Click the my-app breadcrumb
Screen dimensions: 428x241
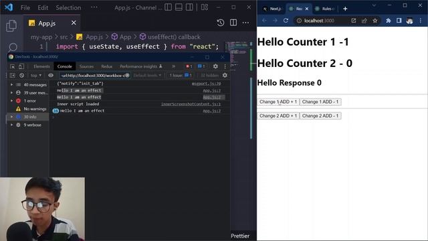pyautogui.click(x=41, y=37)
